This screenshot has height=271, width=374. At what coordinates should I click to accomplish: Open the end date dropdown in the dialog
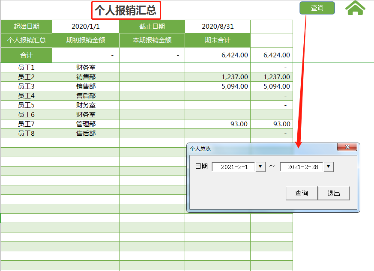(x=328, y=167)
